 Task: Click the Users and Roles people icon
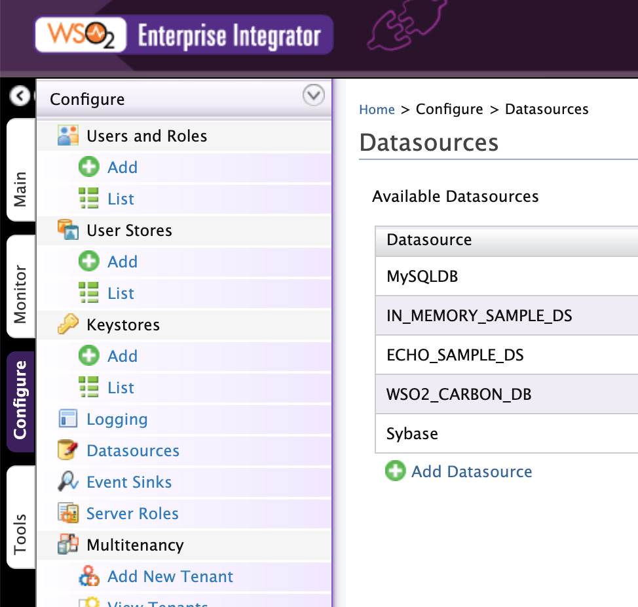(x=68, y=136)
